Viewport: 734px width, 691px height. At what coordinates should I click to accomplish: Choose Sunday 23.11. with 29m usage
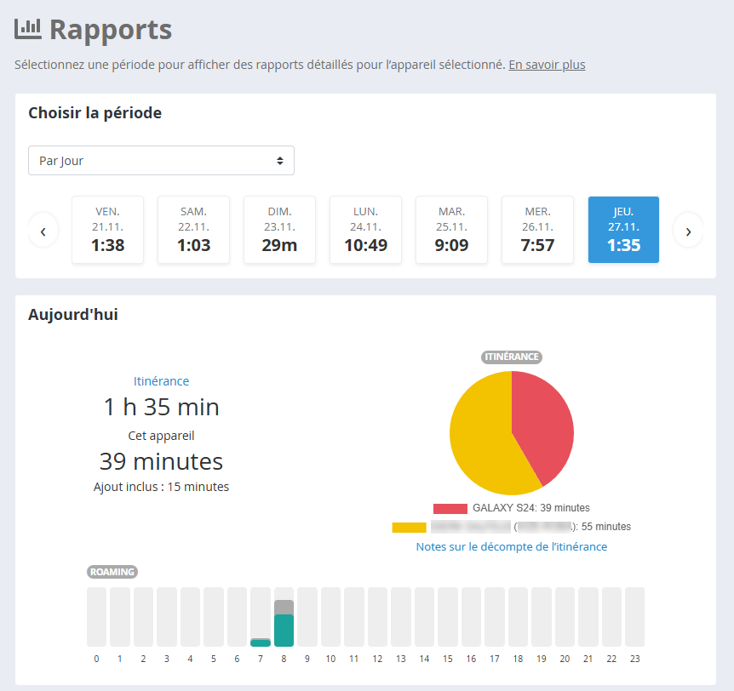coord(279,230)
